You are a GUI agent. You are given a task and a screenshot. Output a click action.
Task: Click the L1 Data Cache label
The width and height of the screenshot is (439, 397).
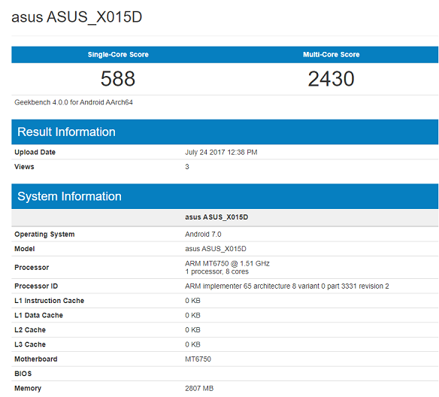point(38,315)
